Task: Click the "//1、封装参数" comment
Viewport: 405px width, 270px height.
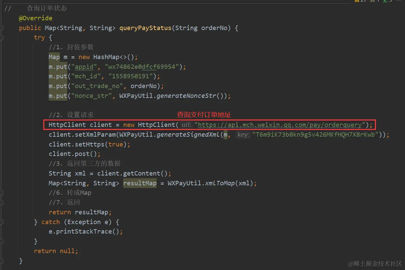Action: pyautogui.click(x=71, y=47)
